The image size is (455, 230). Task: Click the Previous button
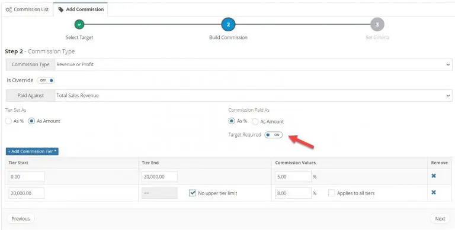click(21, 219)
